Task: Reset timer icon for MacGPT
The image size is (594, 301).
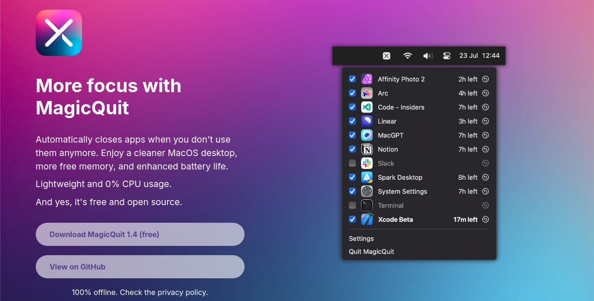Action: pyautogui.click(x=485, y=135)
